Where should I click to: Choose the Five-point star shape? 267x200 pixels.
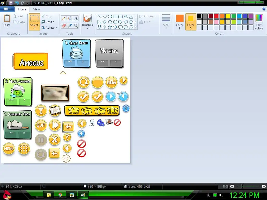click(110, 27)
